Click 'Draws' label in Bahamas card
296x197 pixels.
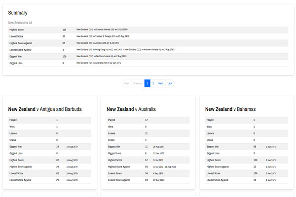click(210, 140)
